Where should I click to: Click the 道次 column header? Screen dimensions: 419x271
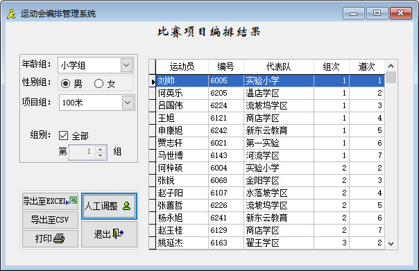367,67
